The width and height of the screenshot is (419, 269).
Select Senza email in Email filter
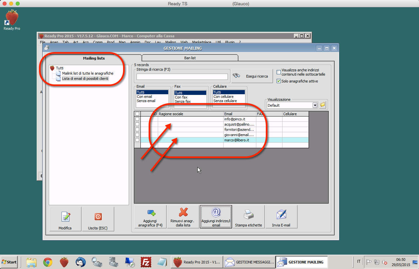pyautogui.click(x=153, y=101)
